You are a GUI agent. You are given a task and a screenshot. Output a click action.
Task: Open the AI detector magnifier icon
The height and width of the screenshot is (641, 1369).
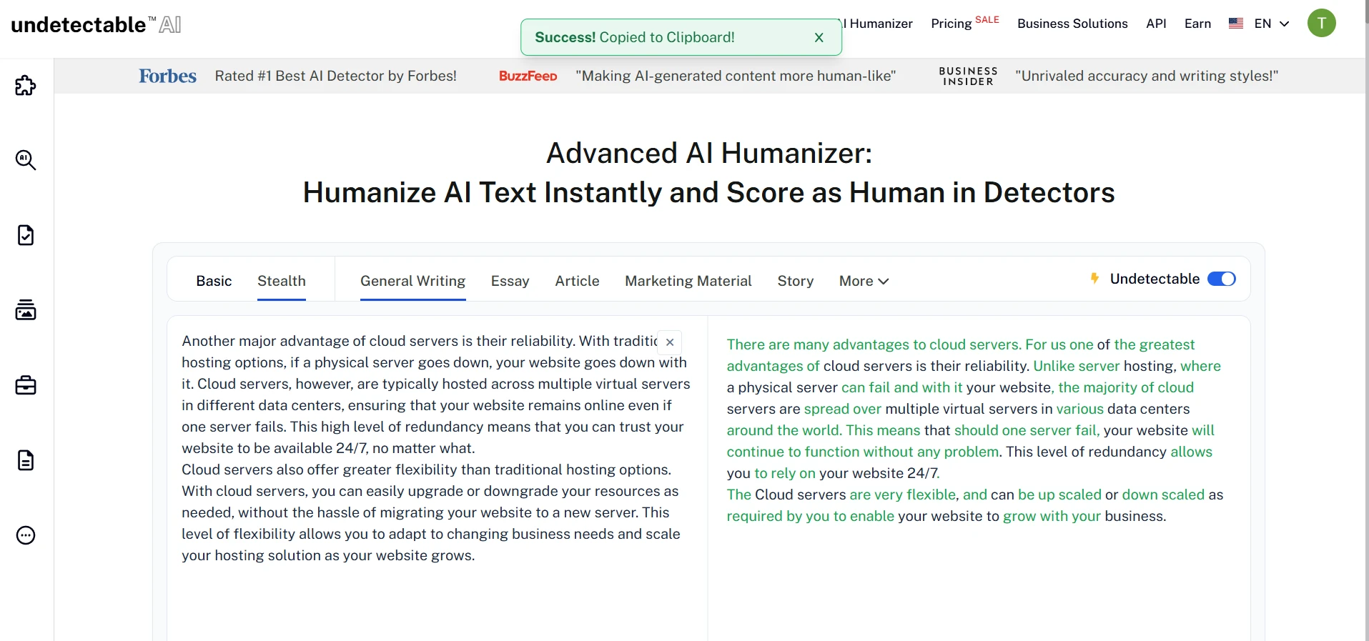[26, 160]
